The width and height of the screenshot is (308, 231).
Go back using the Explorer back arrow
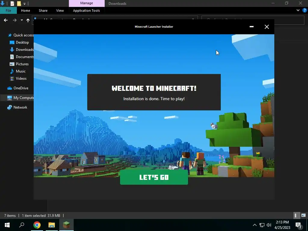[x=6, y=20]
